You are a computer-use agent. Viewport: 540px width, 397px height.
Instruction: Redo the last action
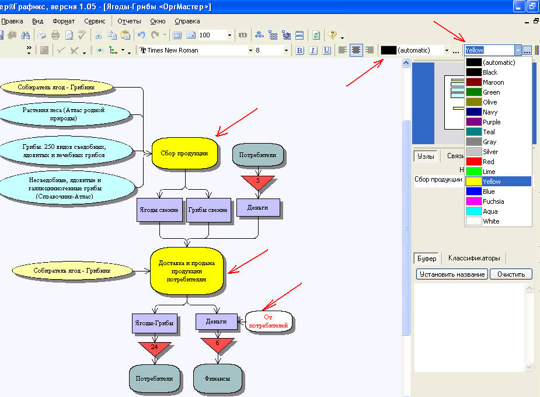pyautogui.click(x=155, y=35)
